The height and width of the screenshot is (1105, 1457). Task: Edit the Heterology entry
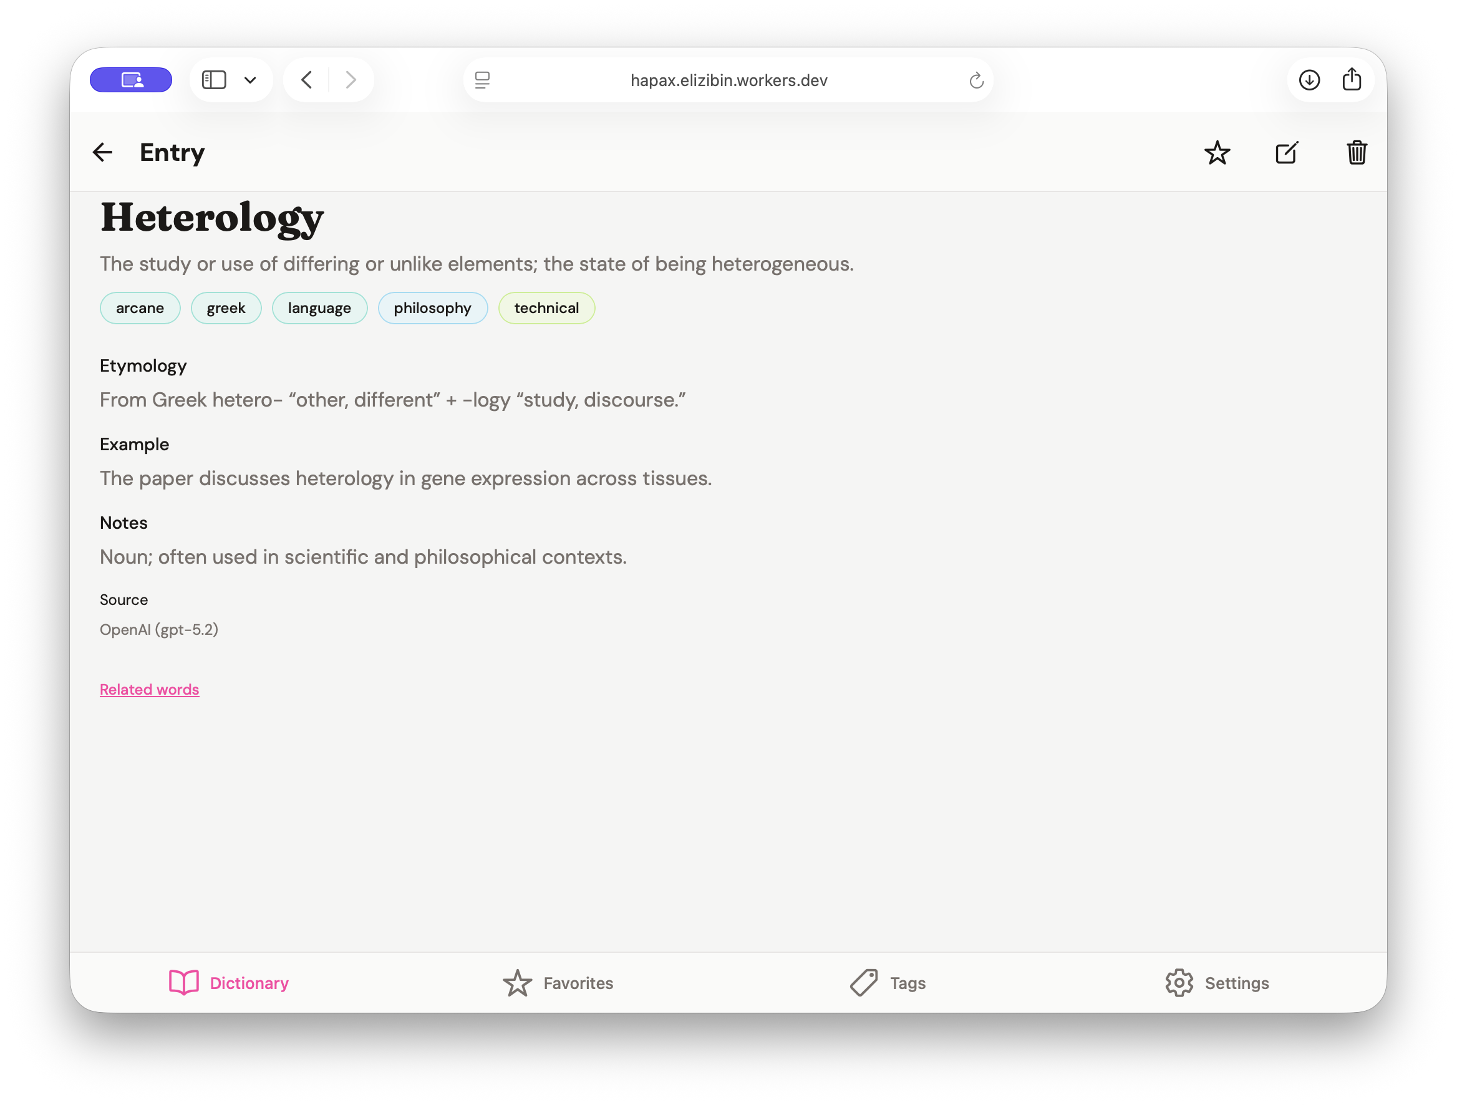click(x=1287, y=152)
